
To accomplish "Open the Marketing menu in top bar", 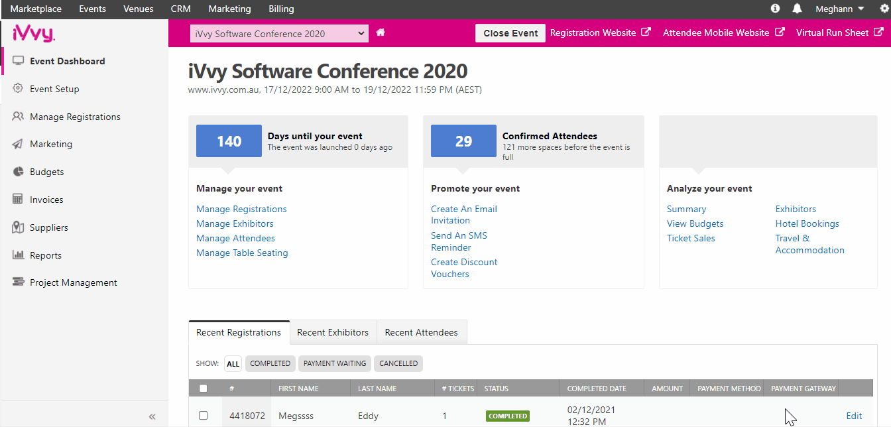I will 229,9.
